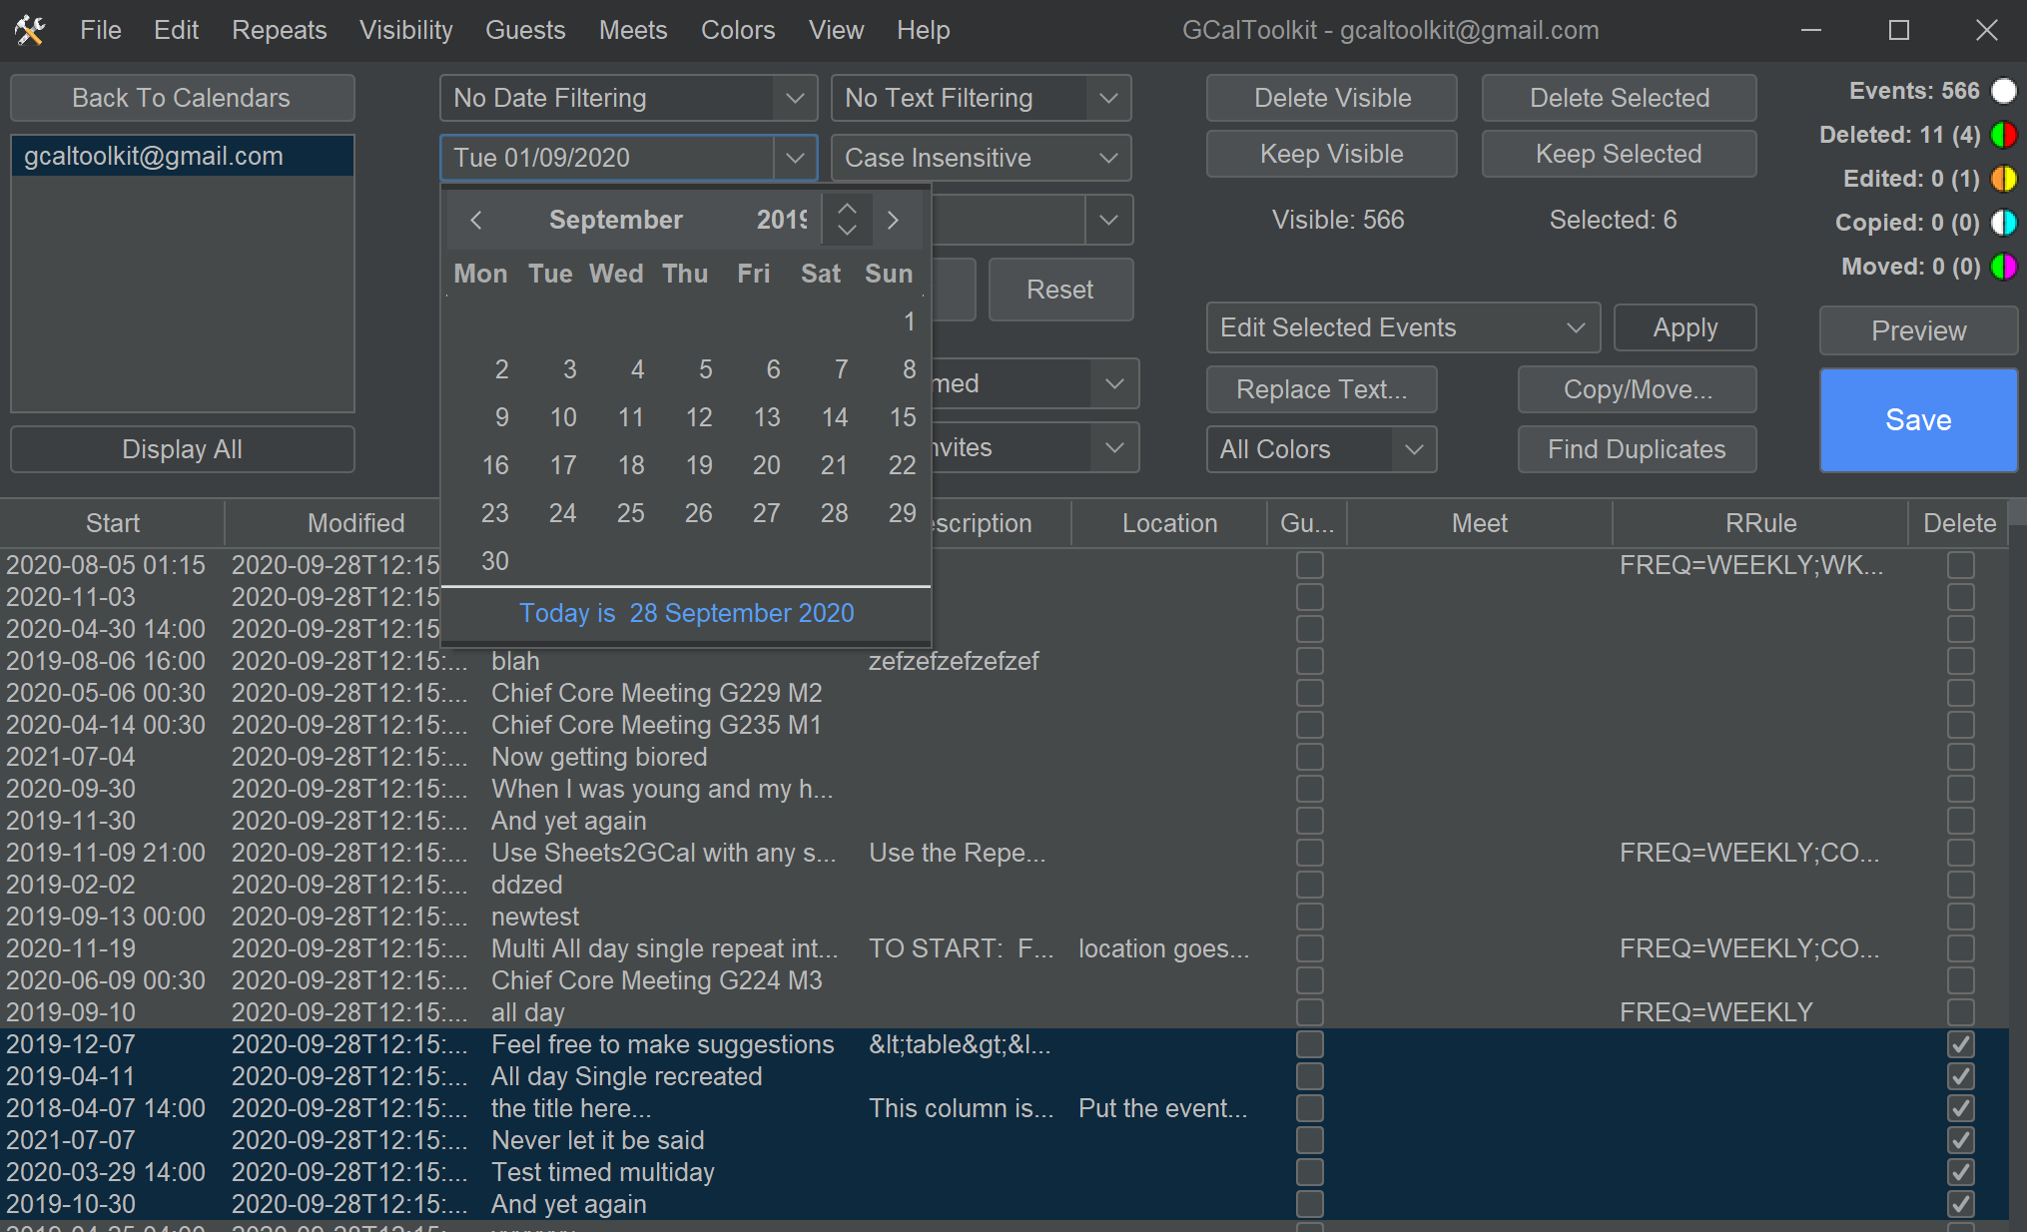Check the Guests checkbox on the newtest row
Image resolution: width=2027 pixels, height=1232 pixels.
1309,917
